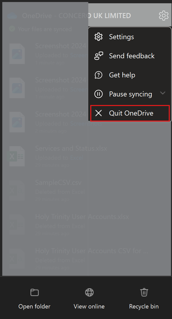Viewport: 172px width, 319px height.
Task: Click the View online globe icon
Action: (89, 292)
